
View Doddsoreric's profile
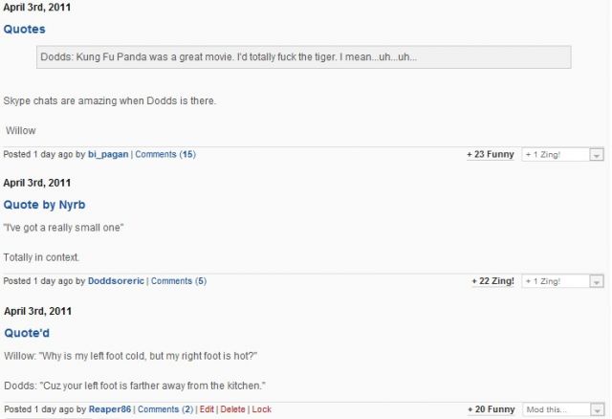point(116,281)
